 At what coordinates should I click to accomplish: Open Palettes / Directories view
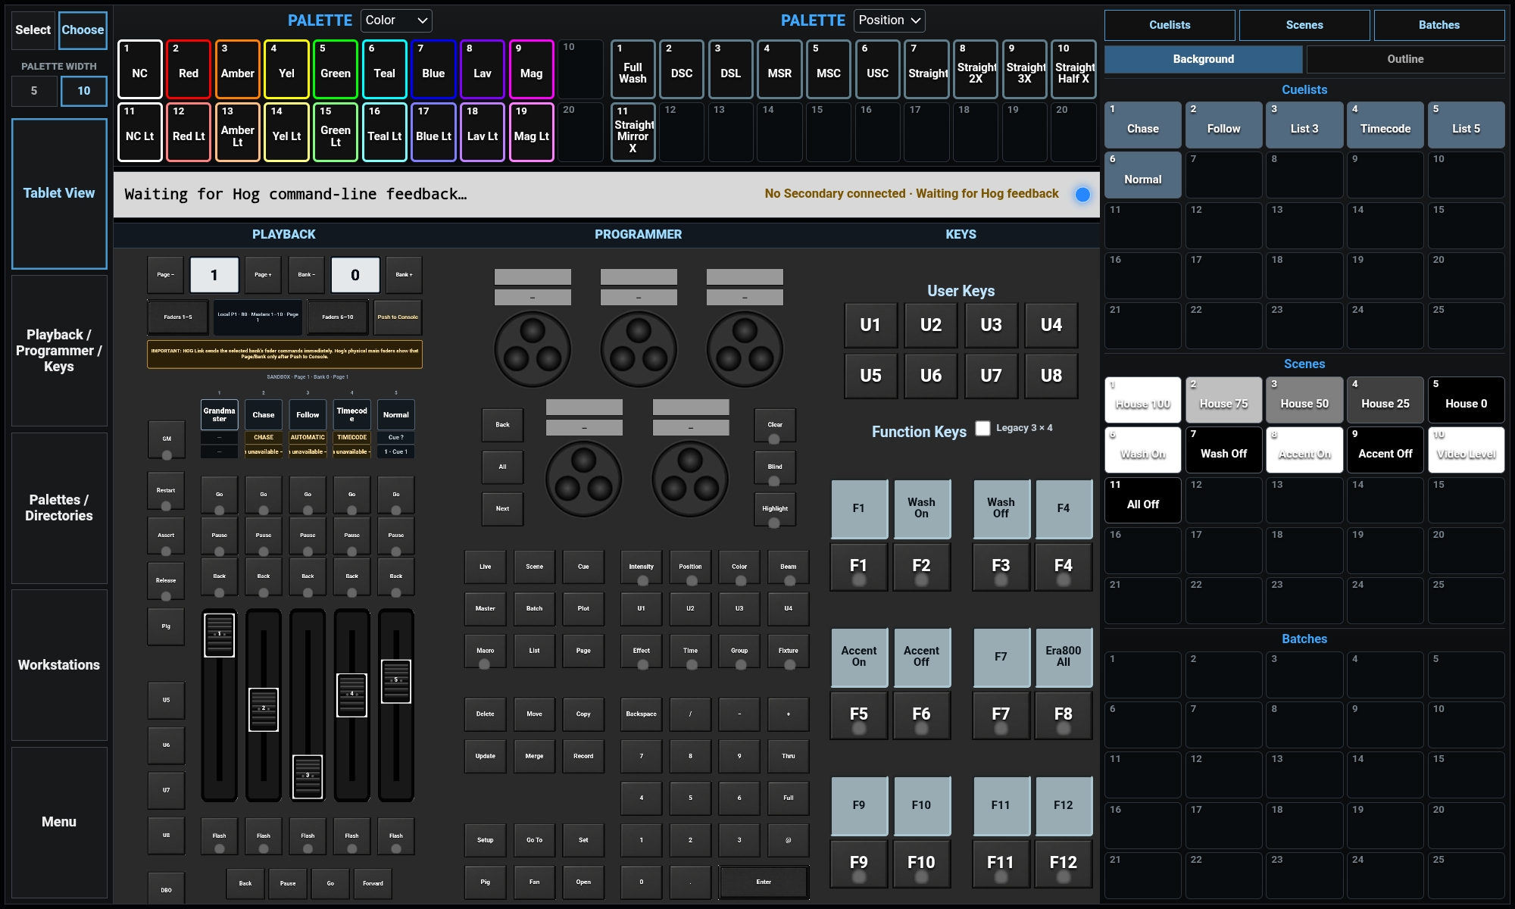59,508
